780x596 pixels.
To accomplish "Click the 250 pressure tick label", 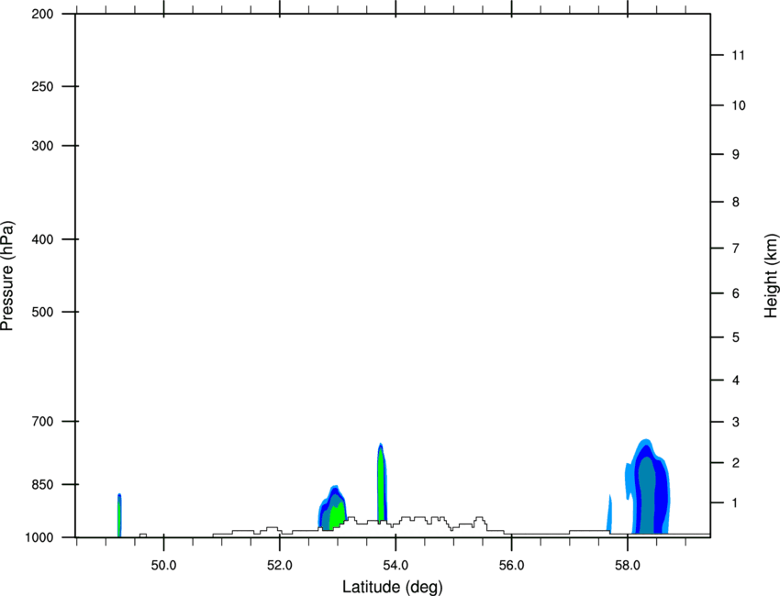I will coord(42,86).
